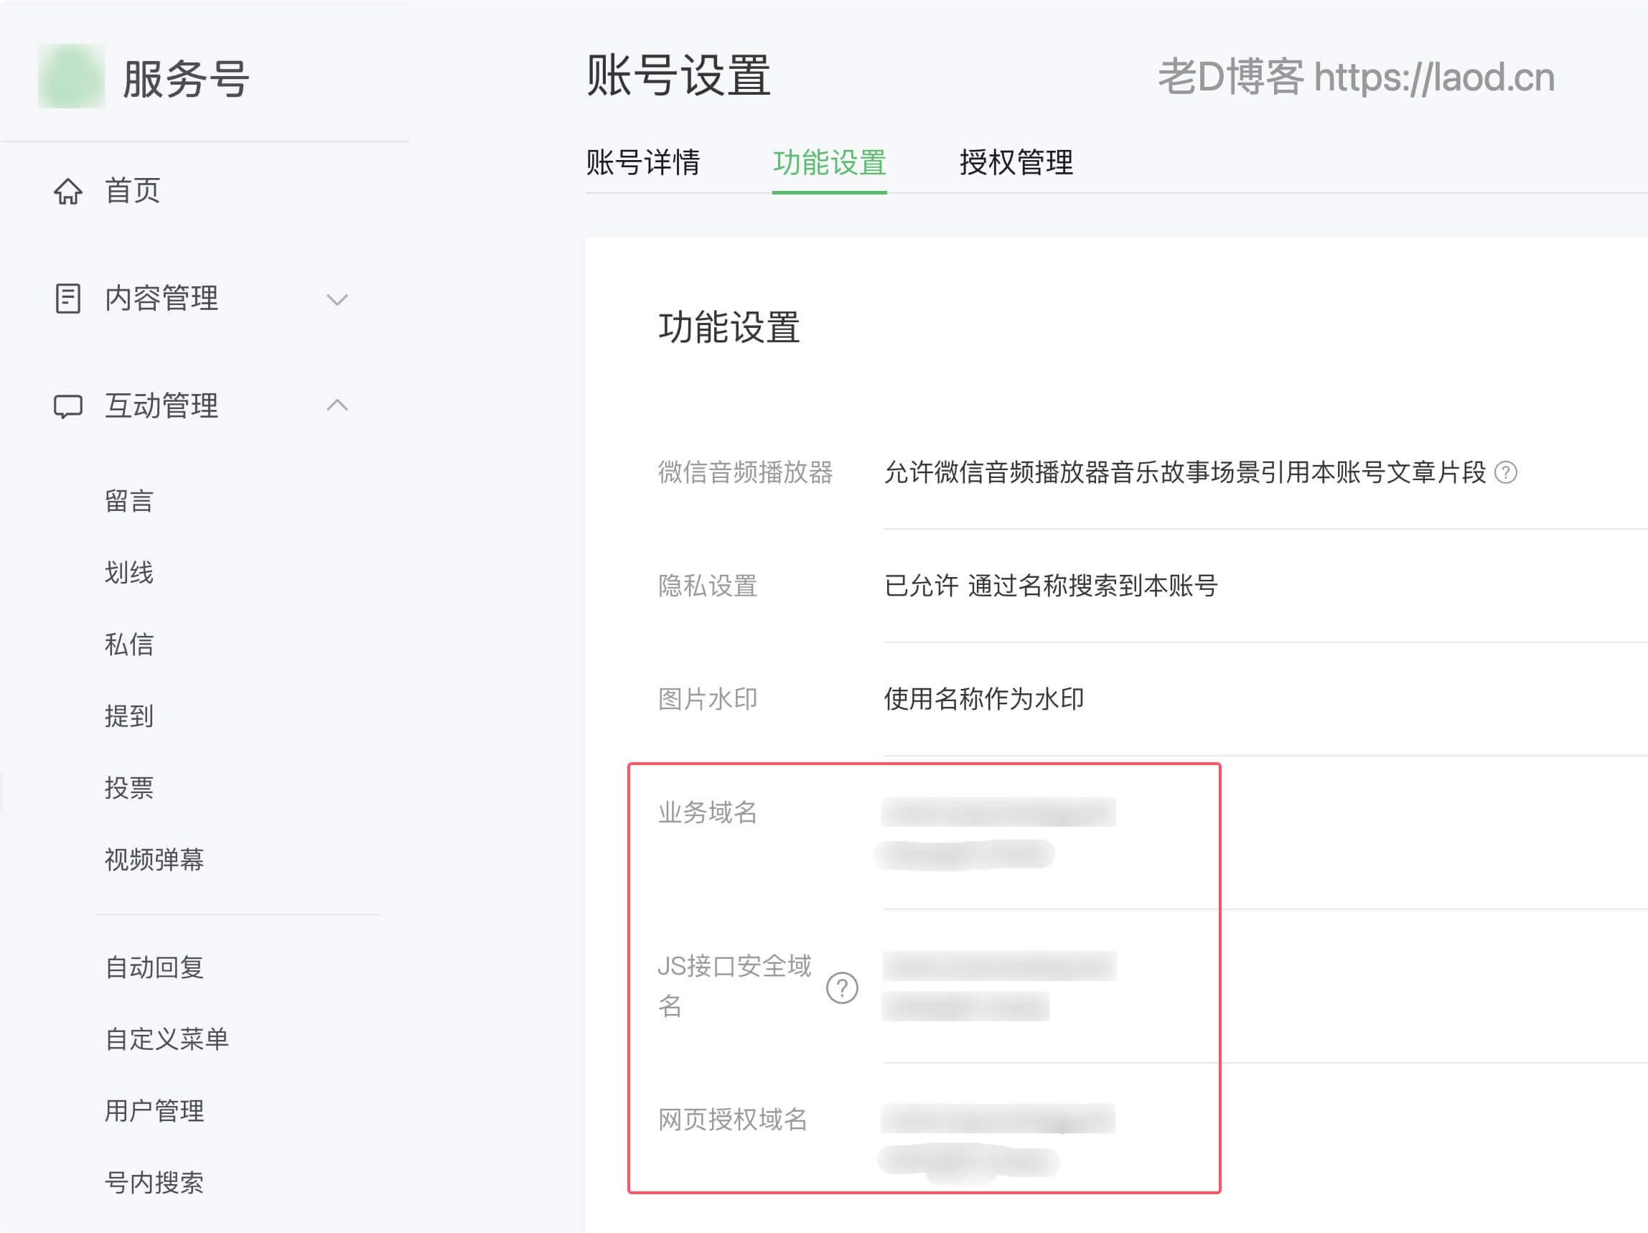1648x1233 pixels.
Task: Click the 图片水印 label
Action: [707, 699]
